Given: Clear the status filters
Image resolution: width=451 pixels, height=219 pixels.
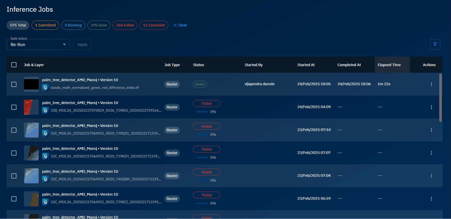Looking at the screenshot, I should pos(180,25).
